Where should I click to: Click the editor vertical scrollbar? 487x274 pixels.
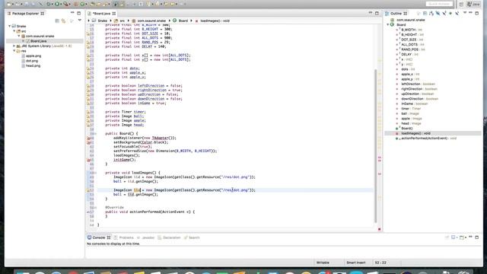pos(375,145)
